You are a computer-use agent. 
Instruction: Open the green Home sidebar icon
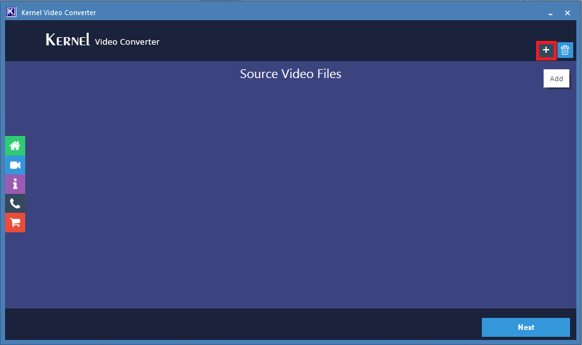pos(15,146)
